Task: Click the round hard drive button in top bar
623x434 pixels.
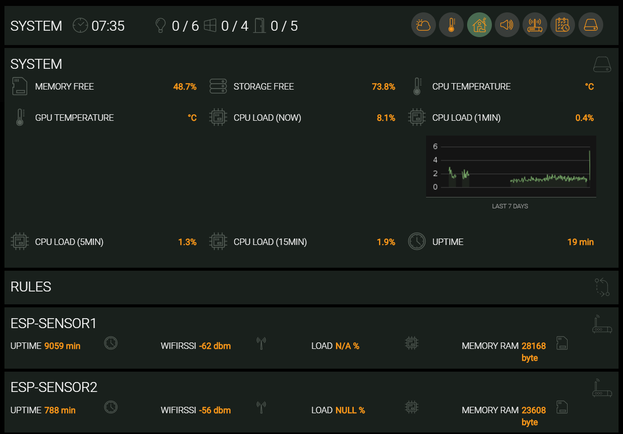Action: pos(591,25)
